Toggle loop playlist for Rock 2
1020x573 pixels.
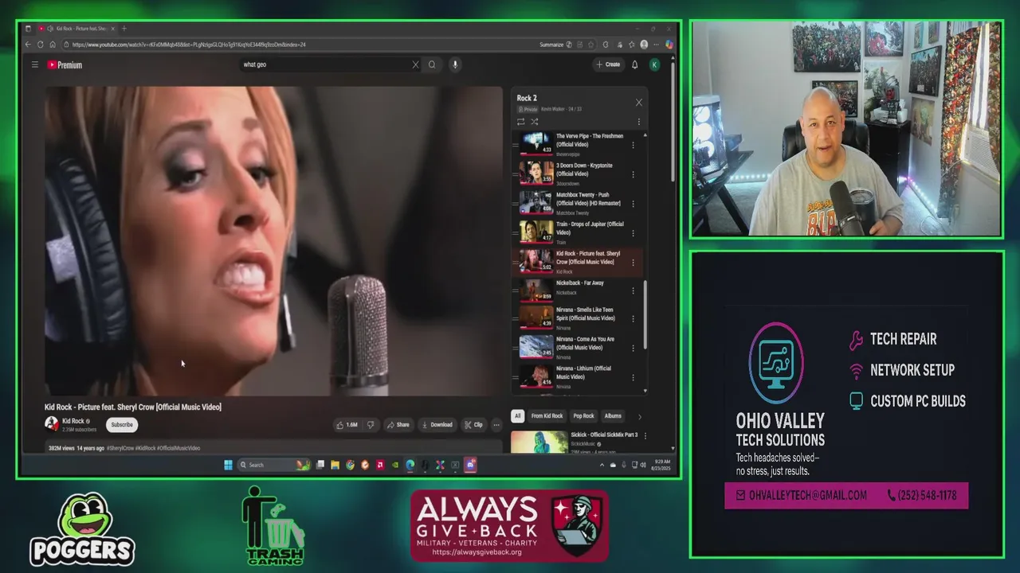[x=521, y=122]
